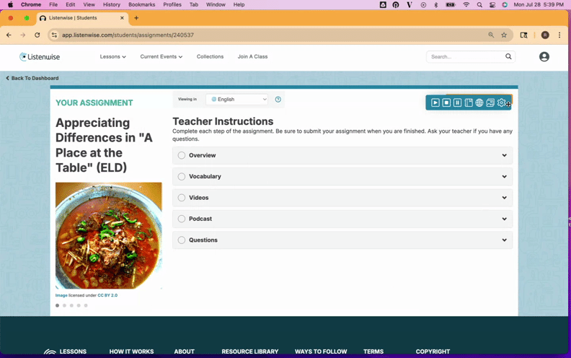Screen dimensions: 571x358
Task: Click the search magnifier icon in the site header
Action: (508, 56)
